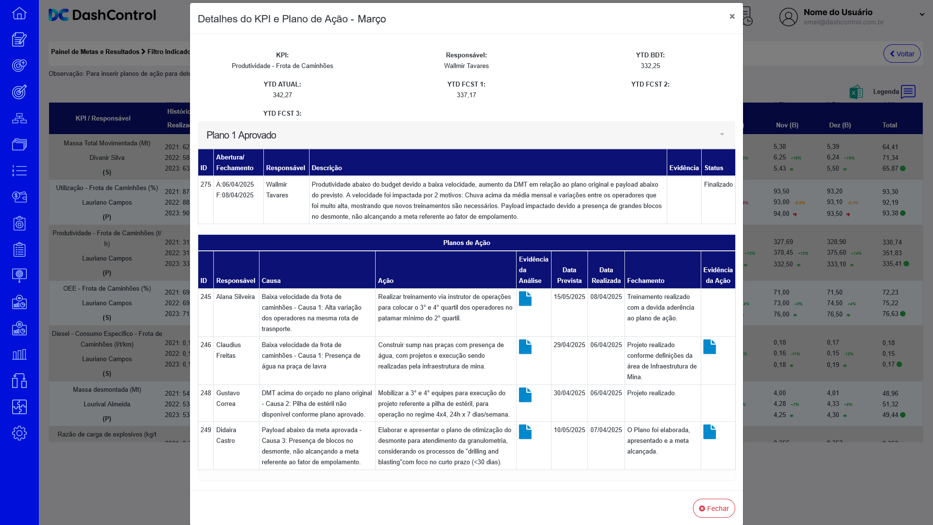Click the Nov (B) column header
The height and width of the screenshot is (525, 933).
(787, 125)
